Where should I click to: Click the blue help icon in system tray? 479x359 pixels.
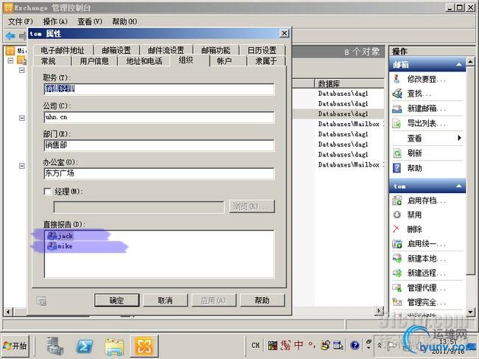pyautogui.click(x=354, y=345)
